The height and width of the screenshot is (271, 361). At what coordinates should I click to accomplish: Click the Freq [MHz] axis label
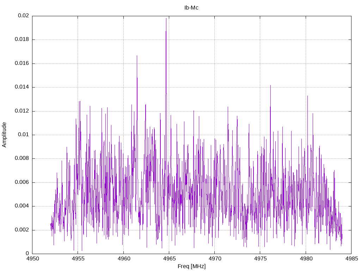coord(191,266)
